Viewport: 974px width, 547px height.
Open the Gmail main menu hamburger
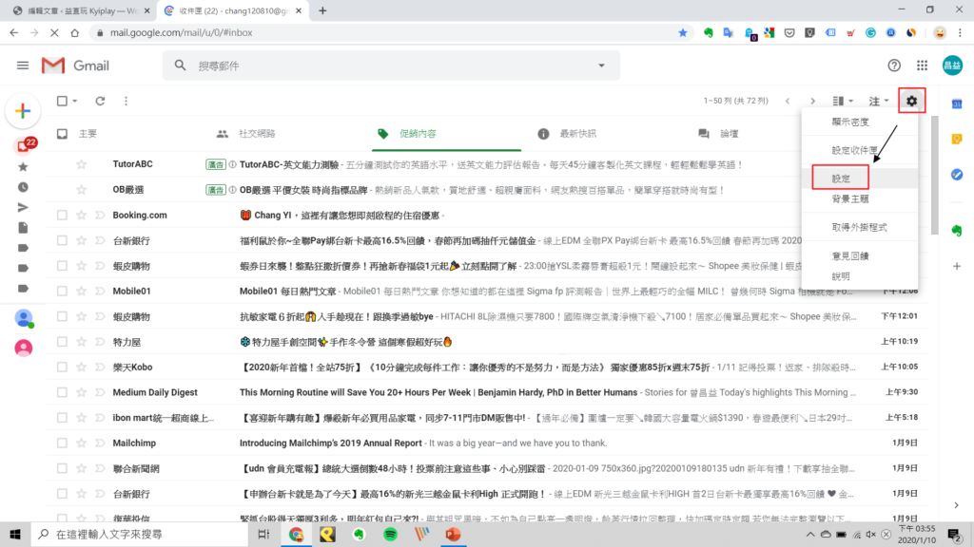click(x=23, y=66)
